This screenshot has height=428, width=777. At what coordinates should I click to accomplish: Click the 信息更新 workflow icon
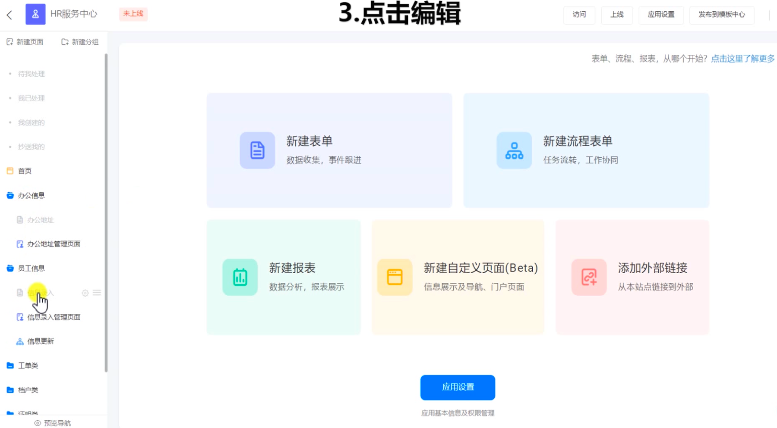(x=20, y=341)
